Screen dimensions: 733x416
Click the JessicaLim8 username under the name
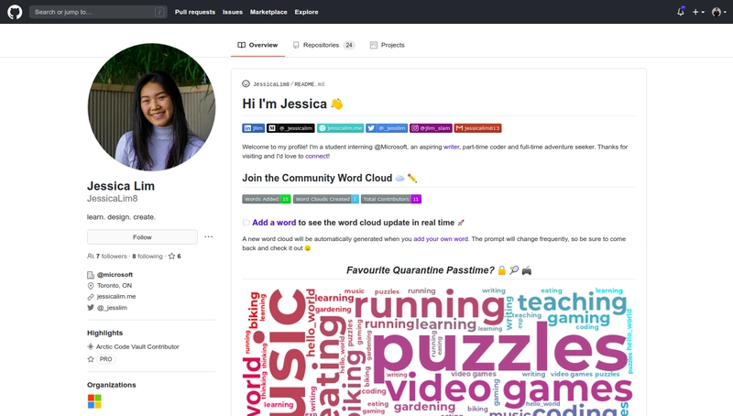(x=112, y=199)
